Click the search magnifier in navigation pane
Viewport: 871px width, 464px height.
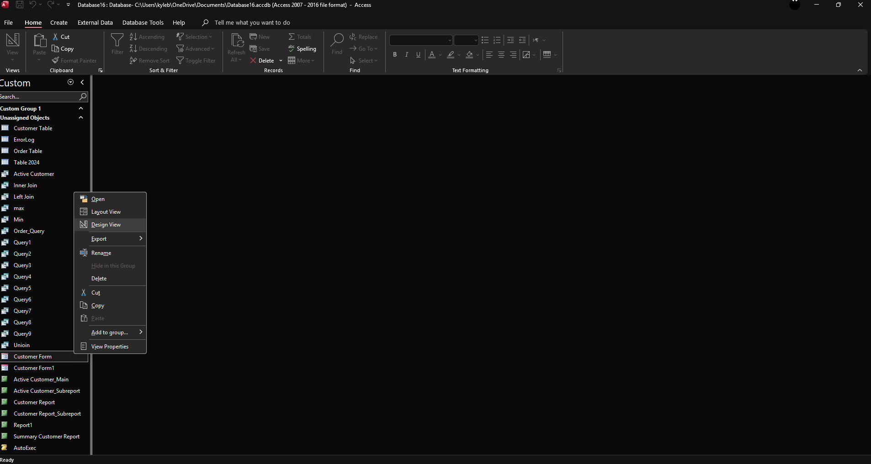click(x=83, y=96)
